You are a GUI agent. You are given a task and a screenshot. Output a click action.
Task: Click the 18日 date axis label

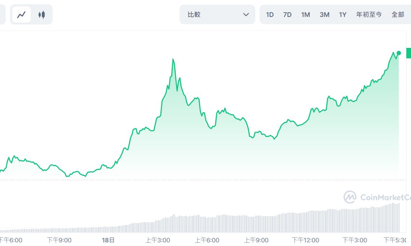click(x=108, y=240)
